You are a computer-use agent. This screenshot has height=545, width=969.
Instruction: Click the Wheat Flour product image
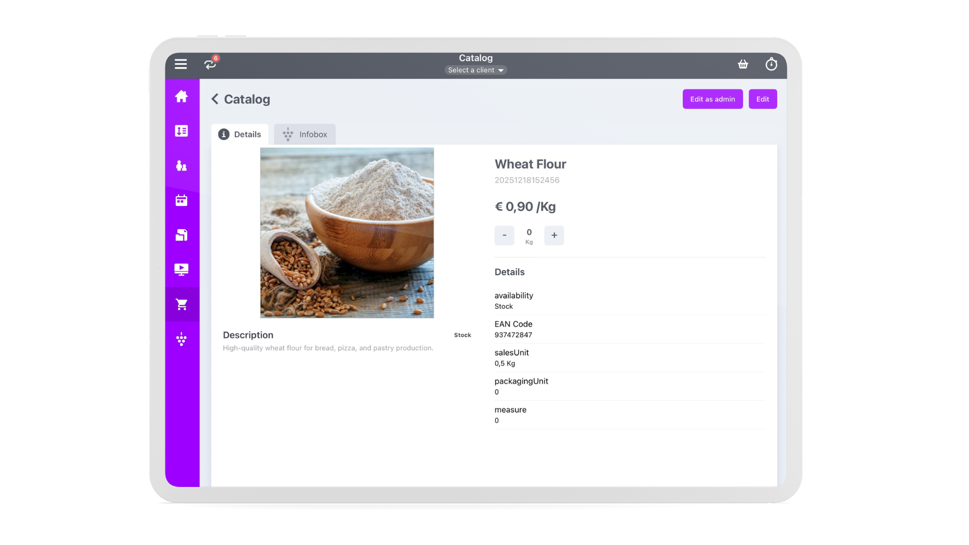tap(347, 232)
